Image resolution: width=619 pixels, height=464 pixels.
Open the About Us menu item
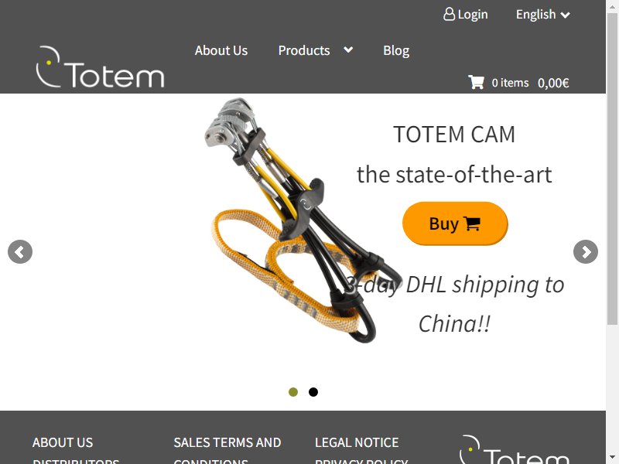pos(221,50)
